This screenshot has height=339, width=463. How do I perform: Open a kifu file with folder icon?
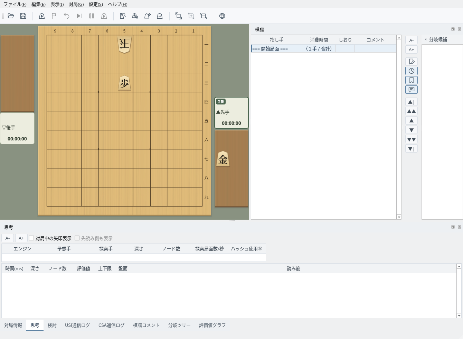point(11,16)
